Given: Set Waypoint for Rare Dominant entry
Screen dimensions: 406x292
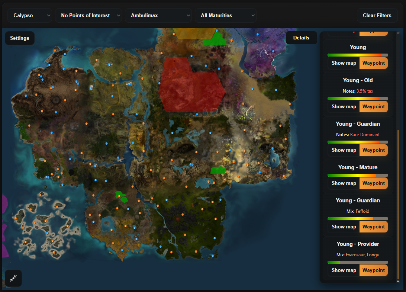Looking at the screenshot, I should coord(373,150).
